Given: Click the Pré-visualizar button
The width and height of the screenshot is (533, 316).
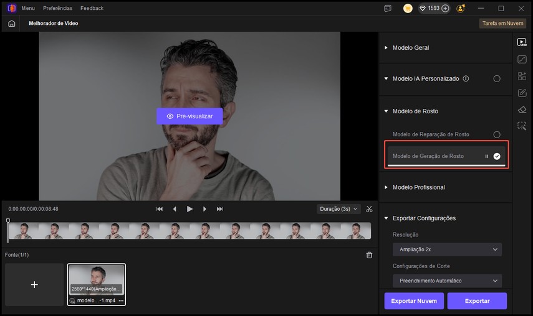Looking at the screenshot, I should point(190,116).
